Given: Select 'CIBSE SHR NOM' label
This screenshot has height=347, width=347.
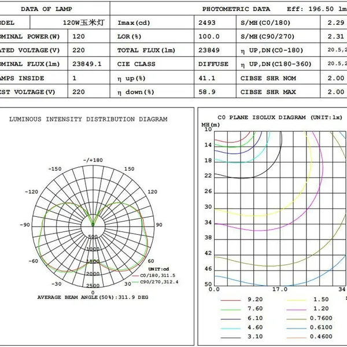Looking at the screenshot, I should click(268, 78).
